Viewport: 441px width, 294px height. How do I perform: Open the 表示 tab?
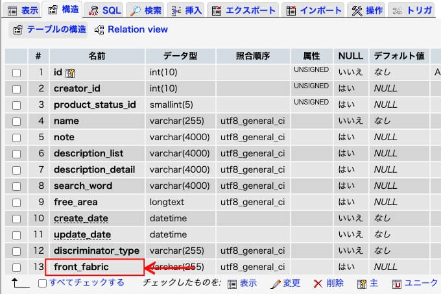(23, 10)
